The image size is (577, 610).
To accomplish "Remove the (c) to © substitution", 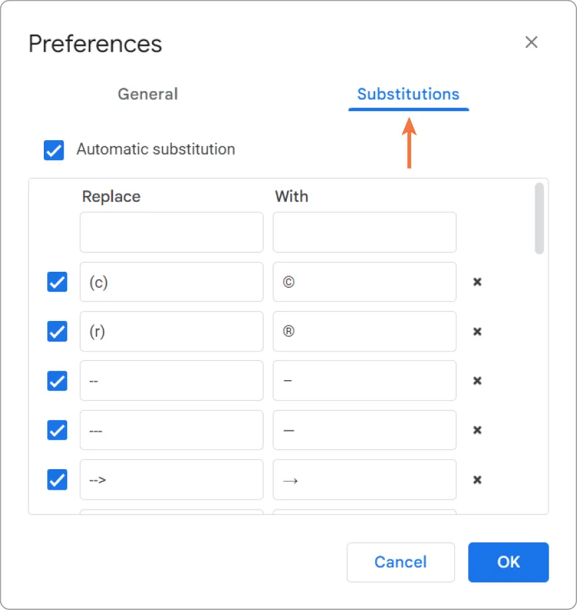I will point(477,282).
